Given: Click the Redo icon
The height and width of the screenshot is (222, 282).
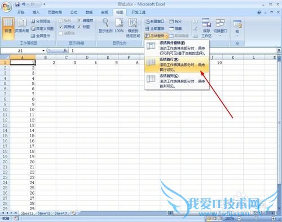Looking at the screenshot, I should 32,4.
